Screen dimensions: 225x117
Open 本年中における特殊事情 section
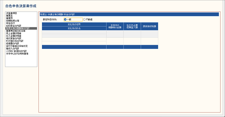coord(17,53)
